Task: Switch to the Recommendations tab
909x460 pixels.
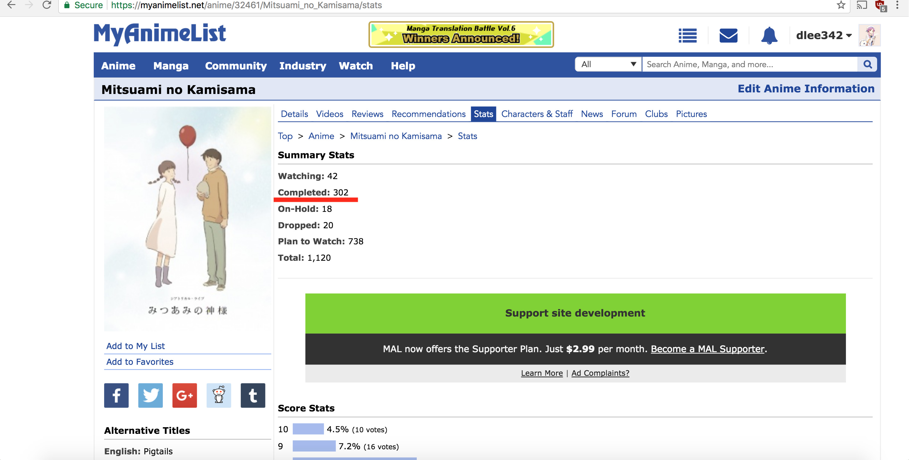Action: pos(428,114)
